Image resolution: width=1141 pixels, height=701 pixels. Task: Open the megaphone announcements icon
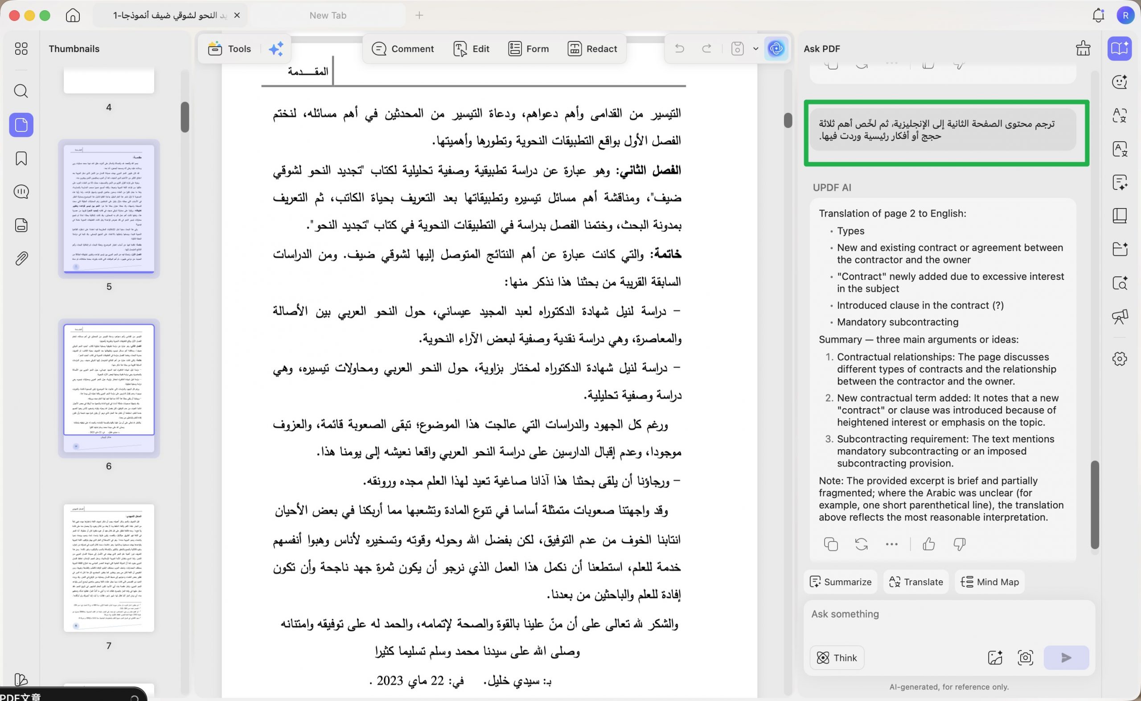pos(1120,317)
